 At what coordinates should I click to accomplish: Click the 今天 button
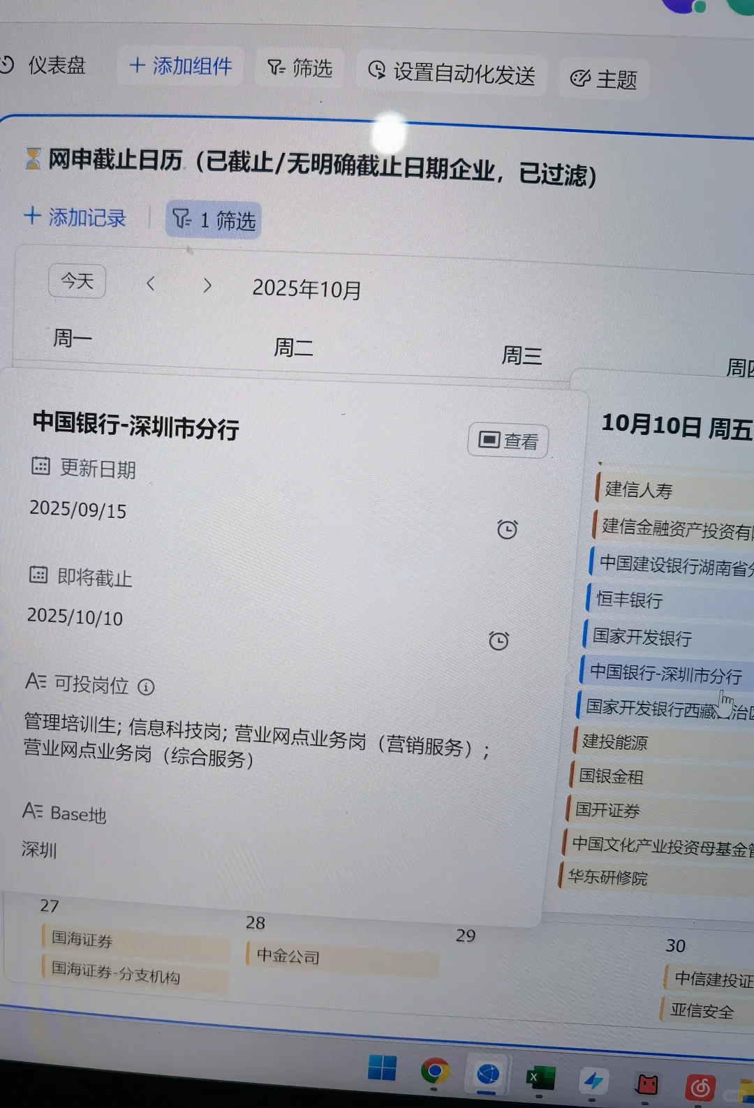click(x=77, y=281)
